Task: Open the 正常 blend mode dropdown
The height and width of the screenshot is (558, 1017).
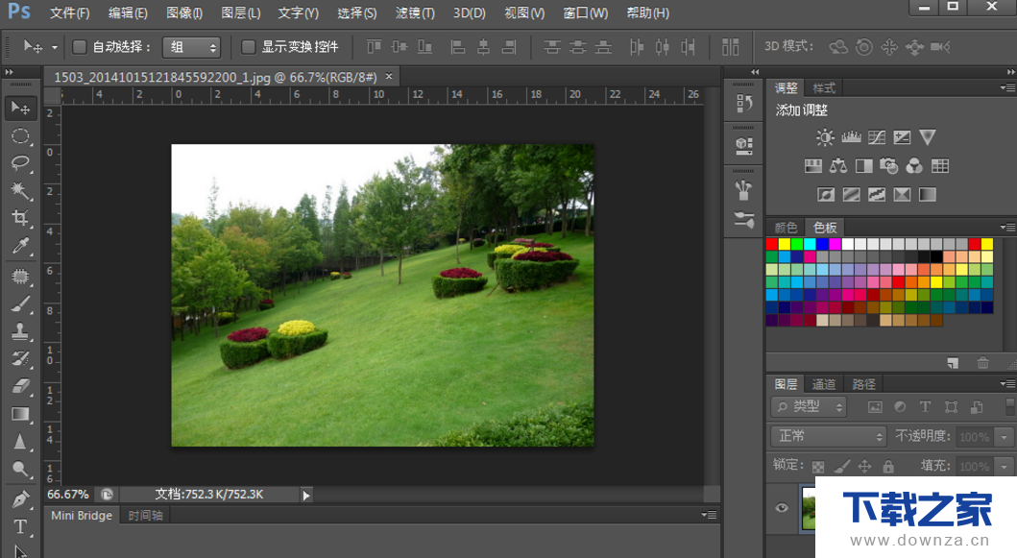Action: 828,436
